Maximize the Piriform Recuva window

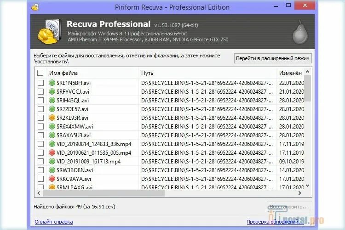[x=288, y=5]
